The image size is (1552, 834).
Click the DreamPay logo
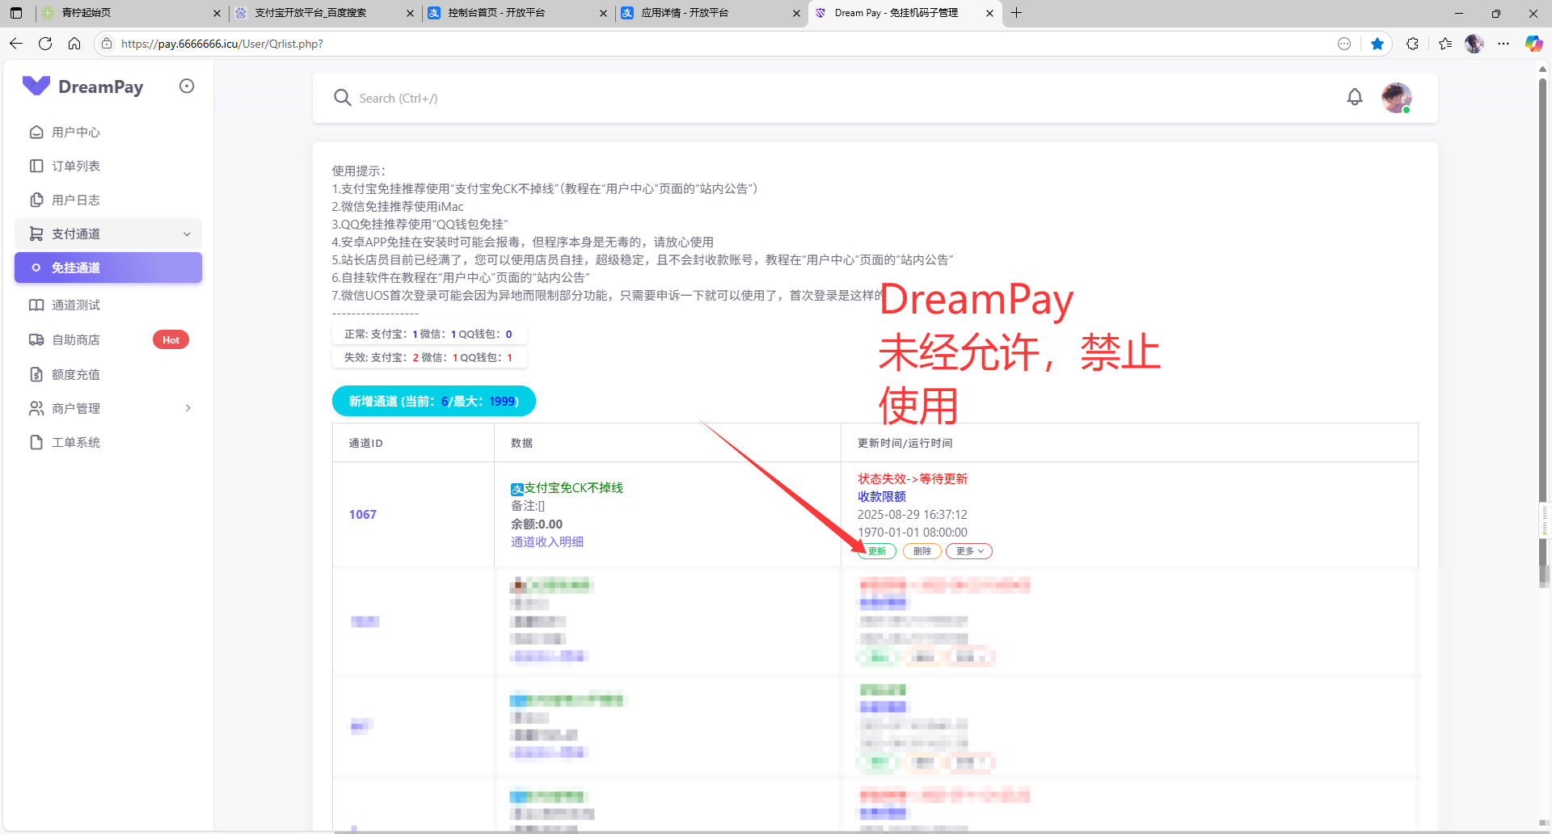click(82, 86)
